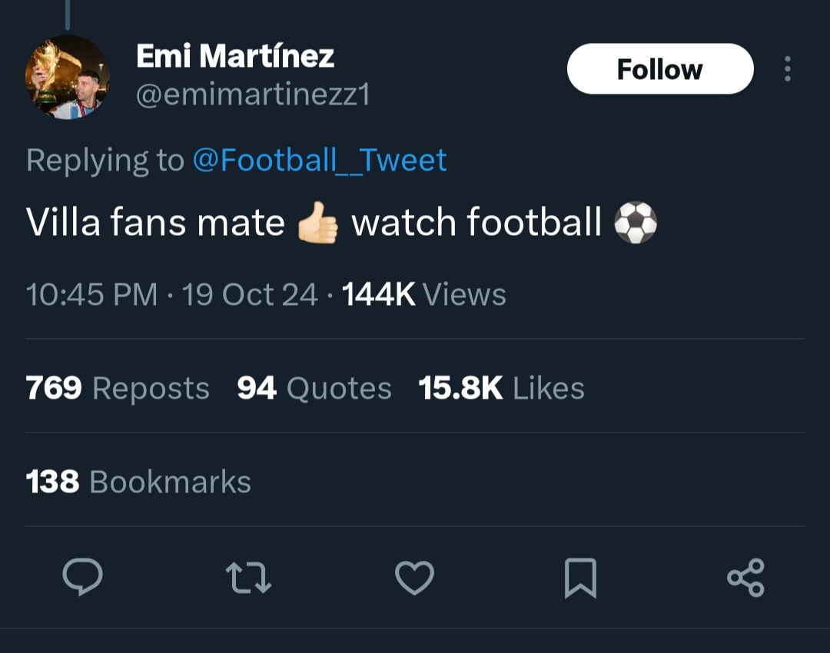Open the 138 Bookmarks count
The width and height of the screenshot is (830, 653).
138,482
